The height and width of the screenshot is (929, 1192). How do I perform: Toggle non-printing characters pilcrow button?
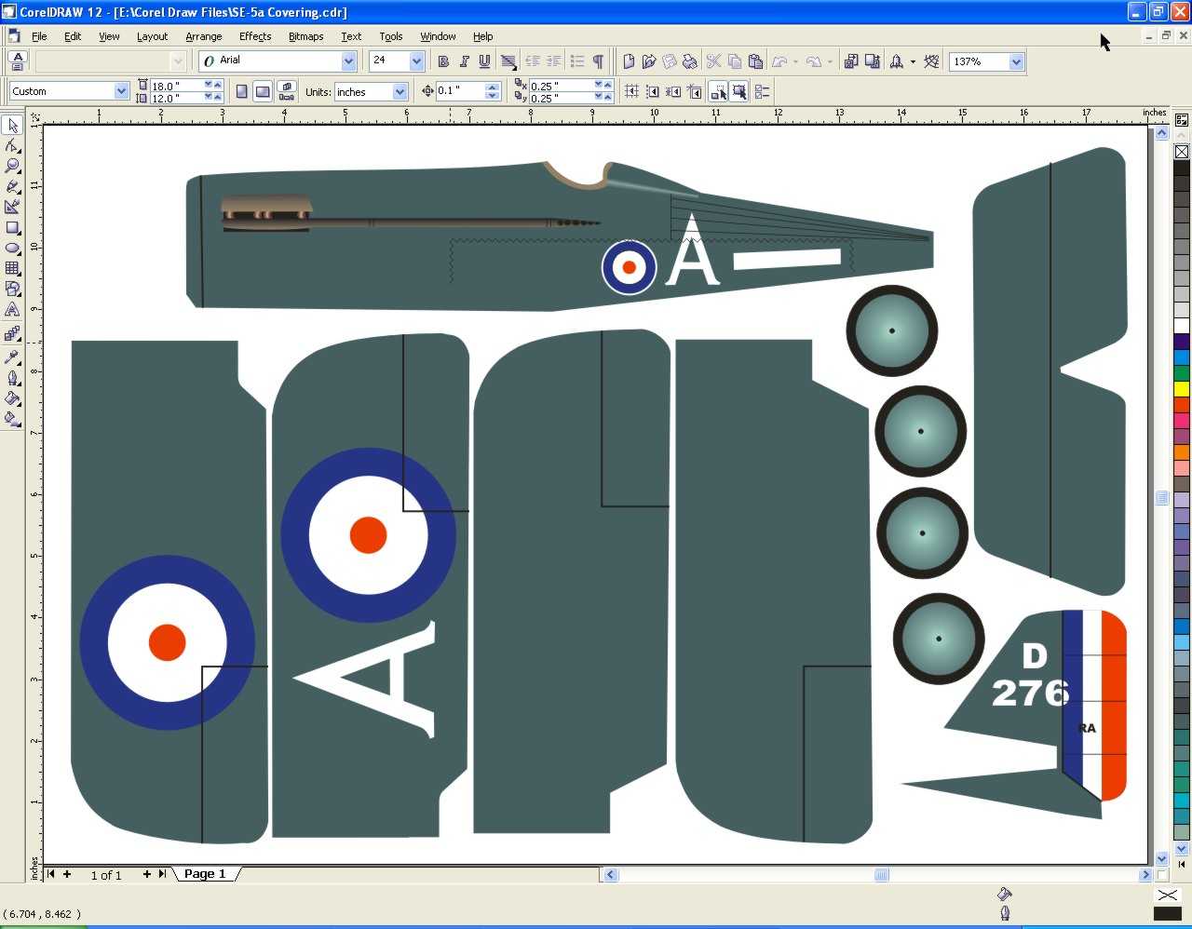tap(598, 61)
